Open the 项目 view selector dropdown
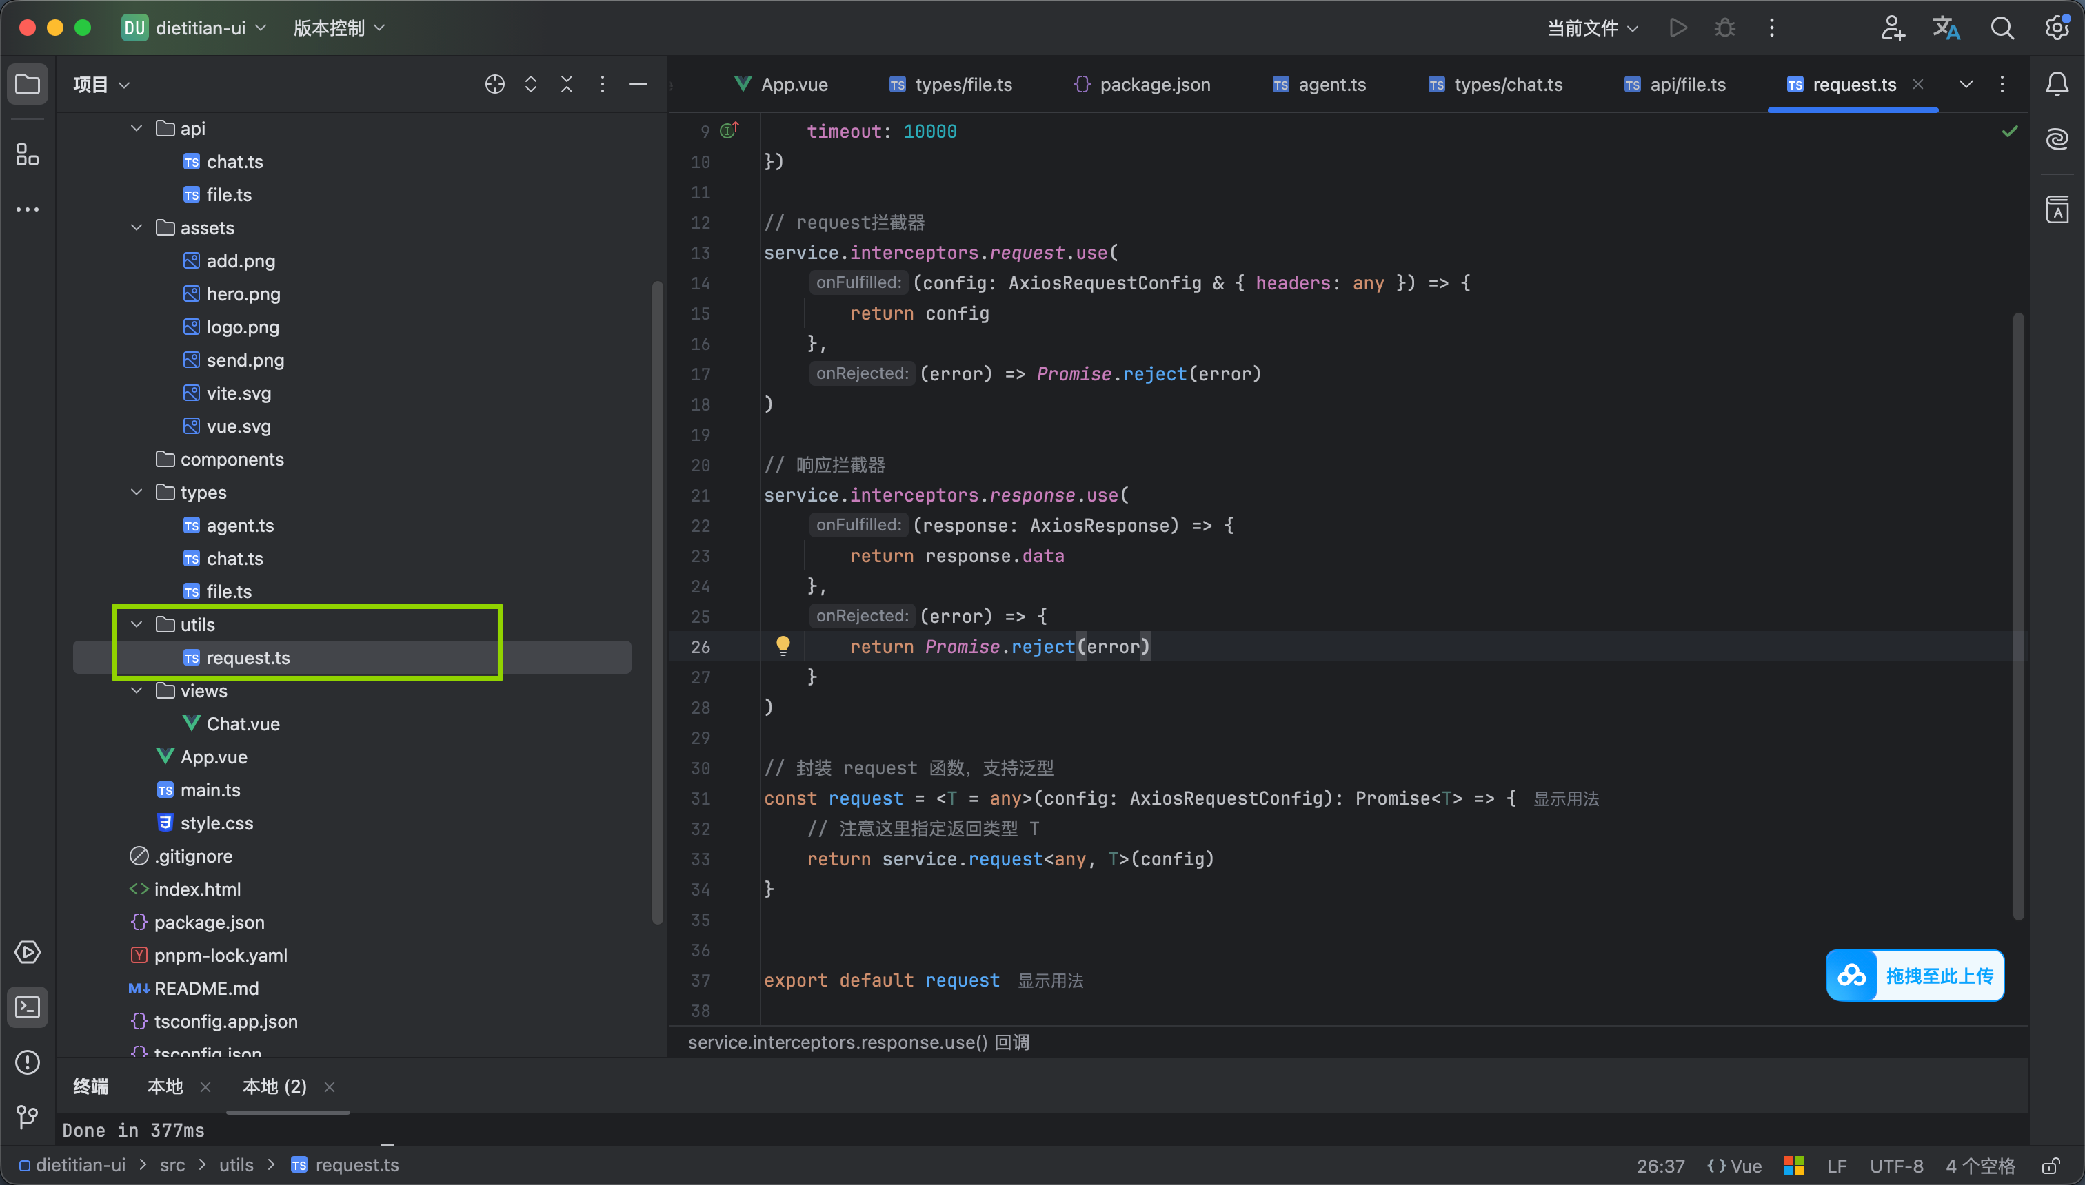 tap(101, 84)
